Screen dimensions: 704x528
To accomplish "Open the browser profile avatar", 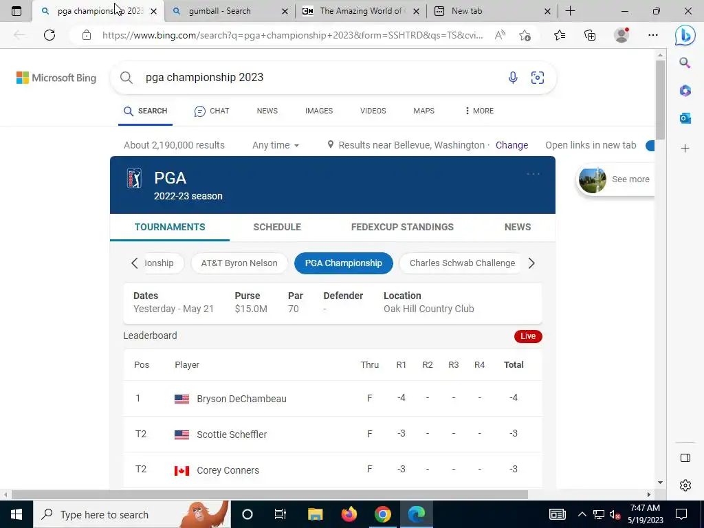I will (621, 35).
